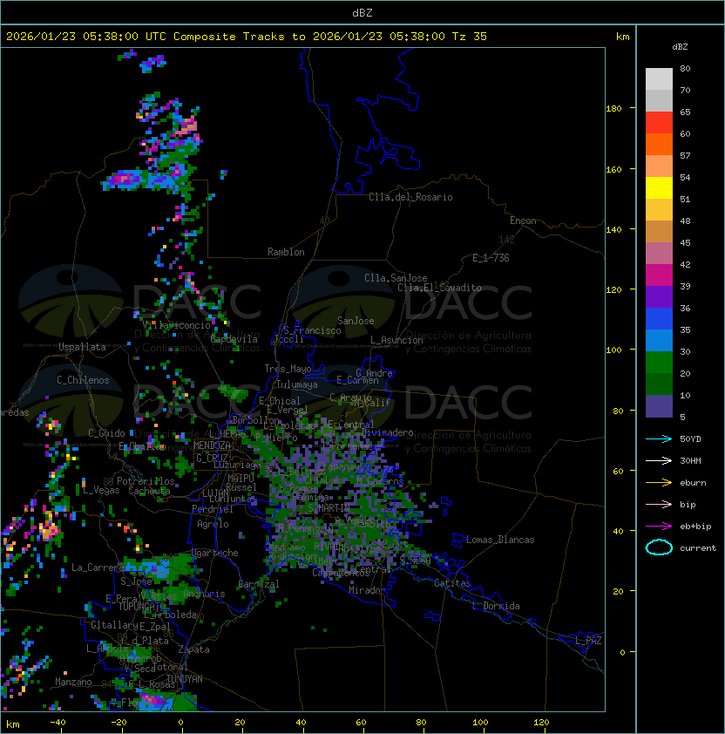Click the 'current' legend label
The height and width of the screenshot is (734, 725).
pyautogui.click(x=698, y=548)
